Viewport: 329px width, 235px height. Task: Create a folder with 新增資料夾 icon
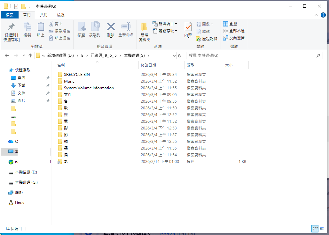coord(144,30)
